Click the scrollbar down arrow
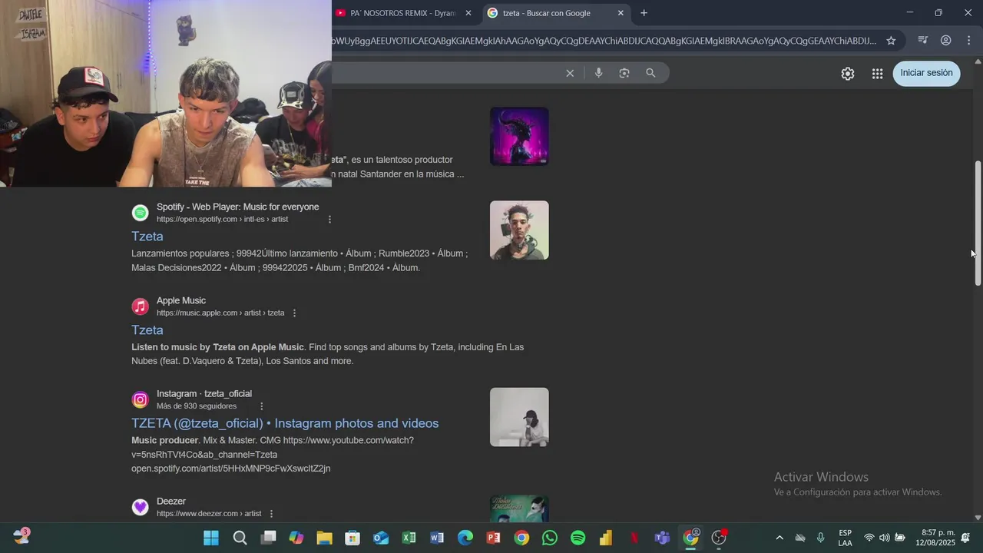 [x=978, y=518]
